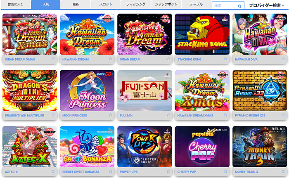
Task: Switch to the スロット tab
Action: 106,5
